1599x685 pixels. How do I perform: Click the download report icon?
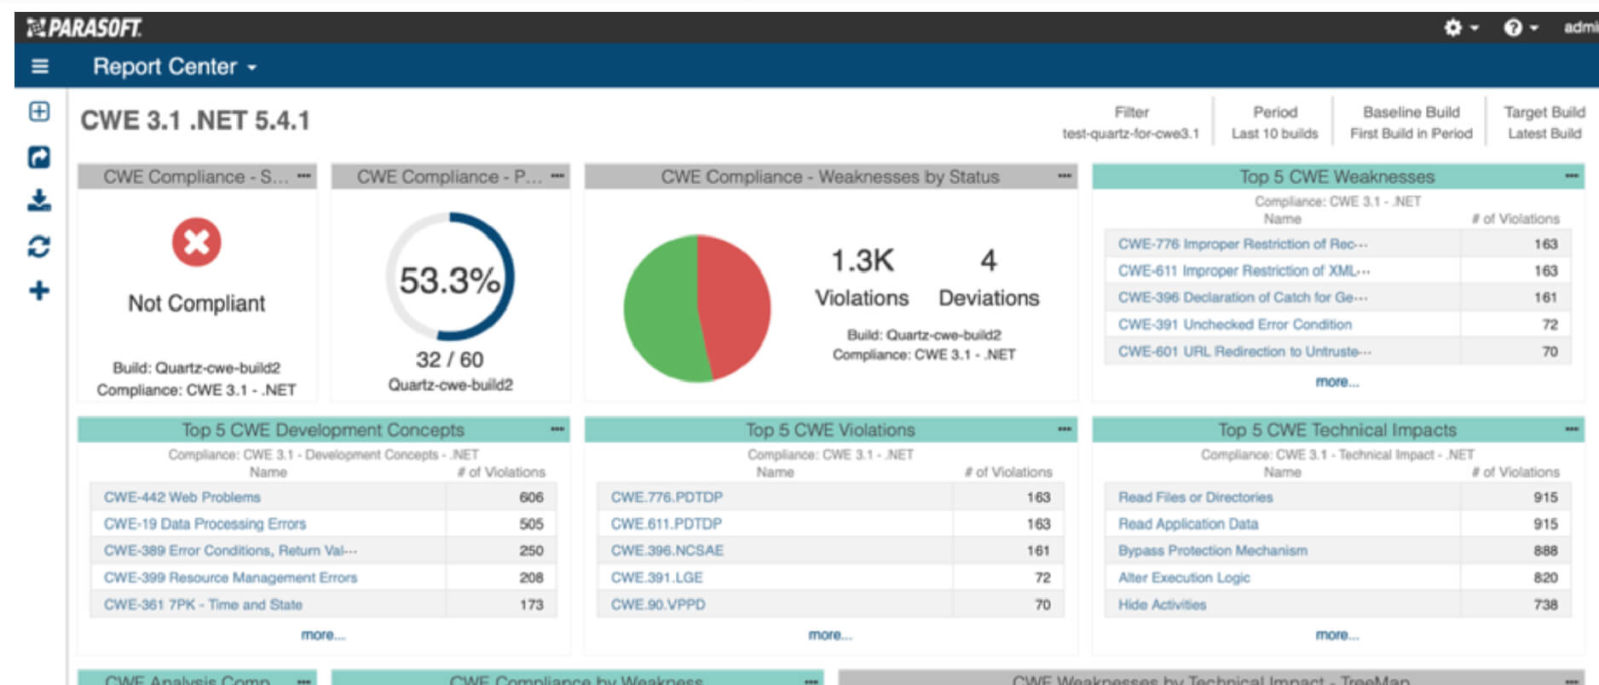(39, 201)
